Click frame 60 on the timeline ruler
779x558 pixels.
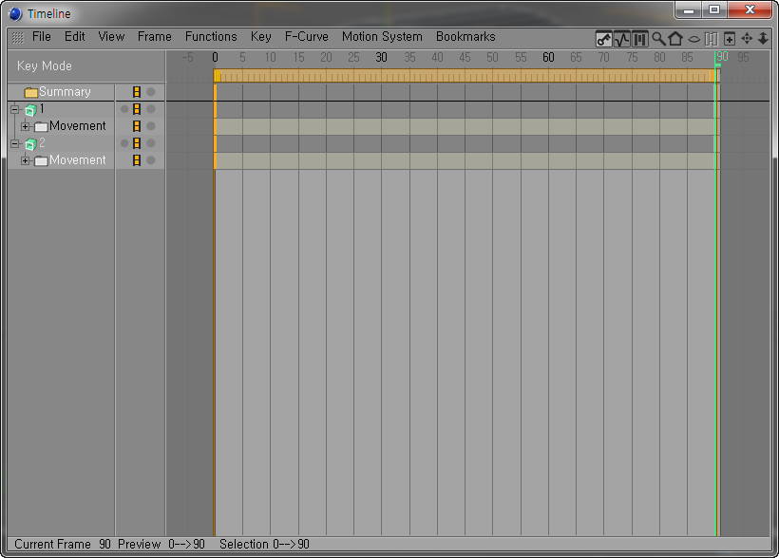point(548,58)
